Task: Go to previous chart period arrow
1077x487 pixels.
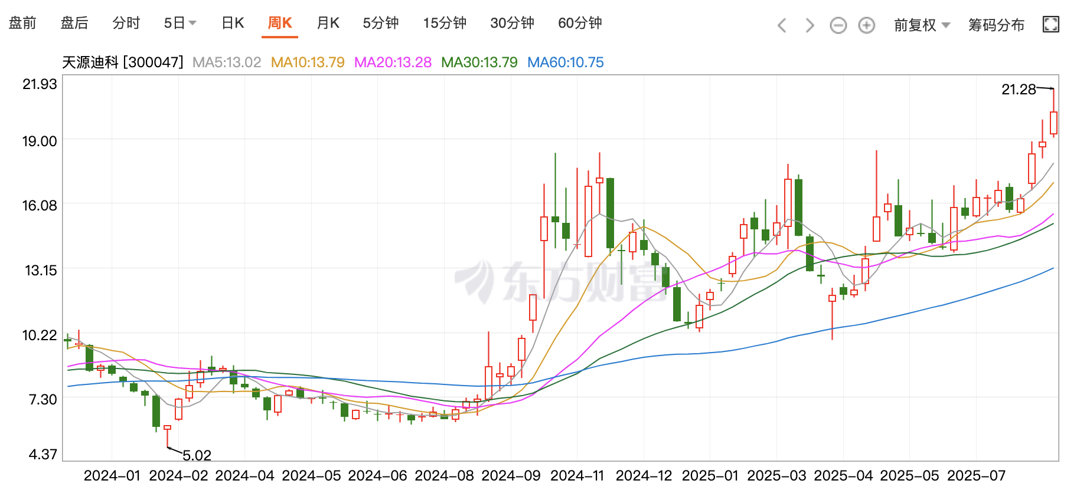Action: point(782,25)
